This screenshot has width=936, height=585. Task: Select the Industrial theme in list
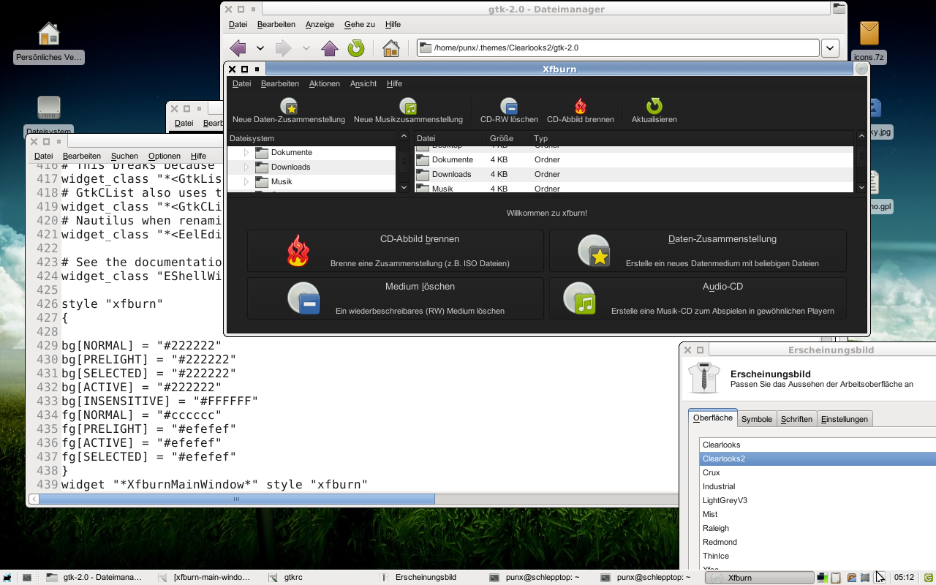click(719, 486)
